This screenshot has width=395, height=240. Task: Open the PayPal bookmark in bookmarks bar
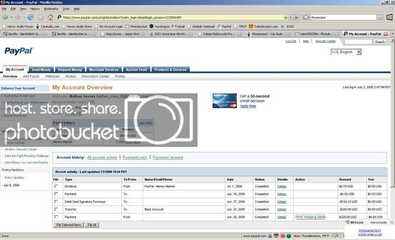click(x=224, y=27)
